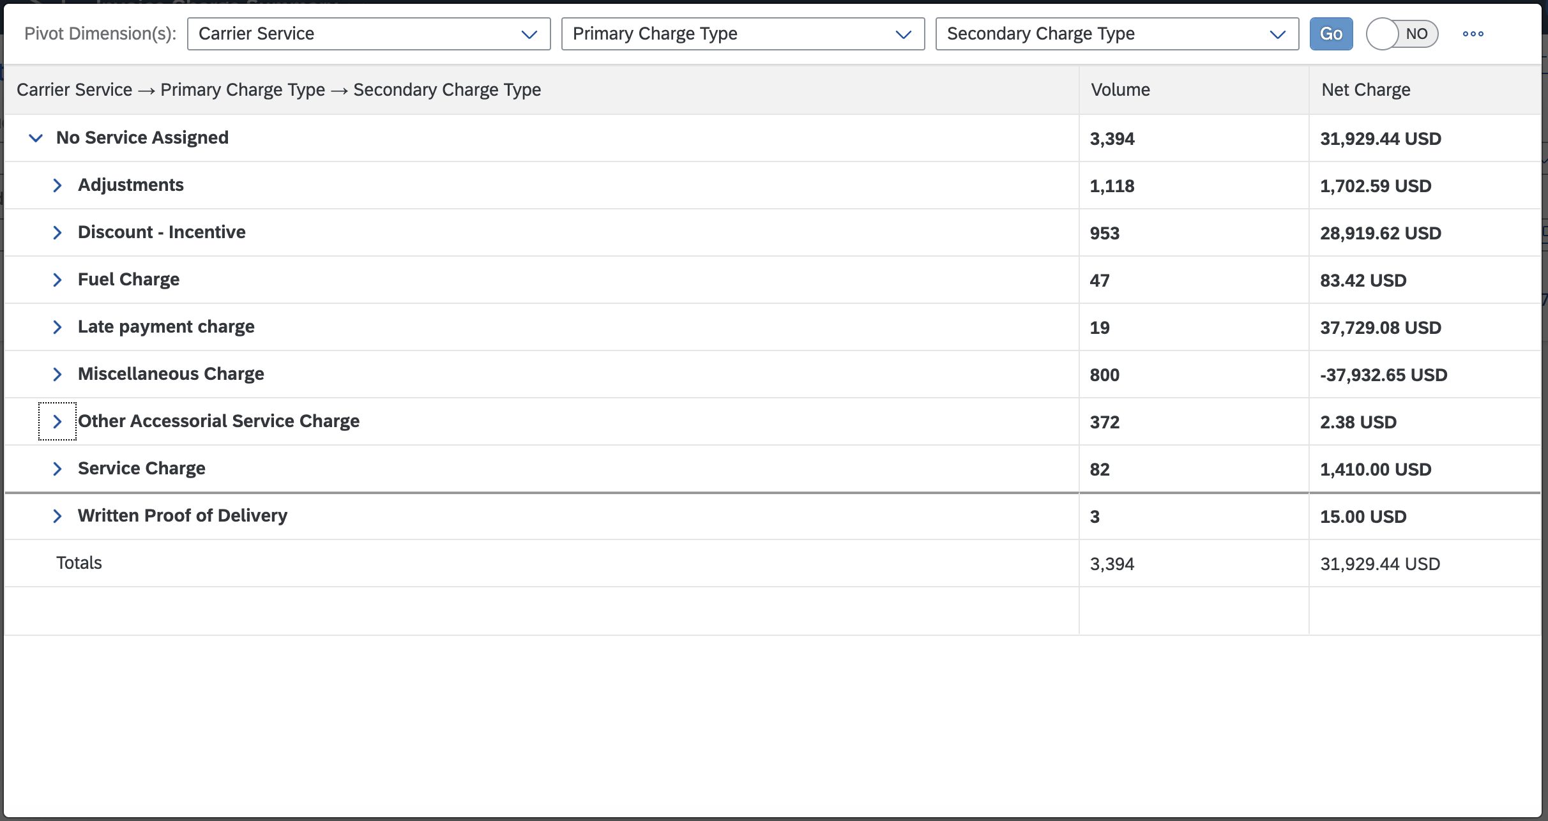The image size is (1548, 821).
Task: Click the Net Charge column header
Action: pos(1425,90)
